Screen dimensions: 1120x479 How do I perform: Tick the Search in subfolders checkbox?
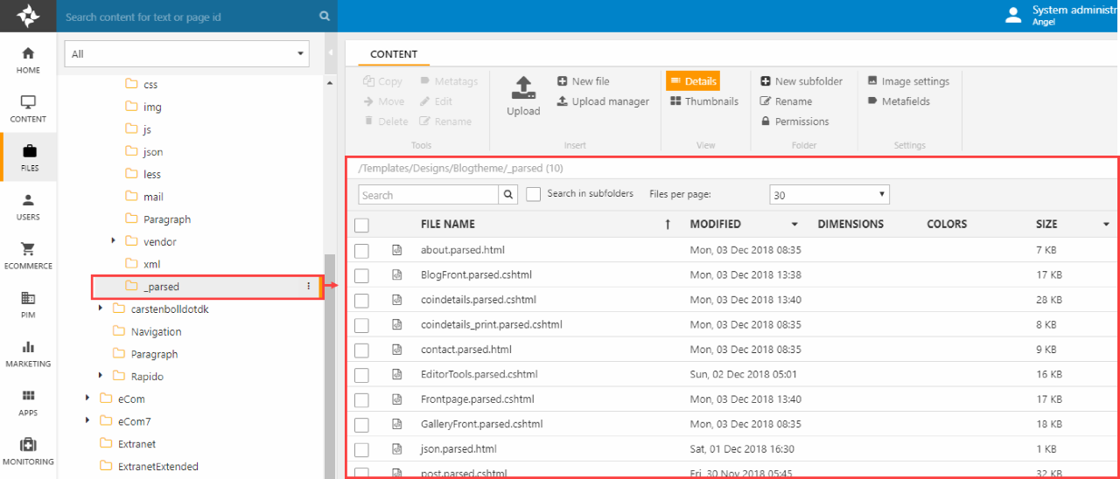click(534, 194)
